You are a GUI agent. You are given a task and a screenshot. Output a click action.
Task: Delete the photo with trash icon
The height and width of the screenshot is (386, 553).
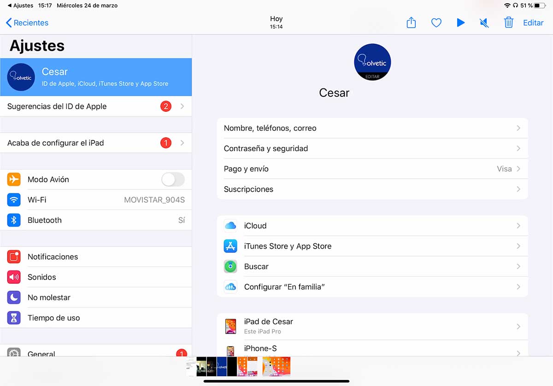(508, 23)
